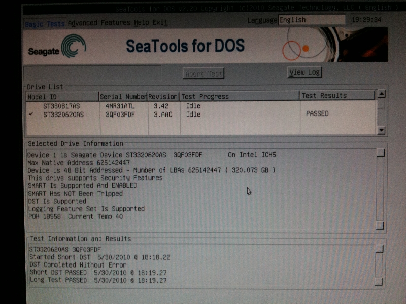Click the View Log button
This screenshot has width=406, height=304.
click(x=304, y=72)
